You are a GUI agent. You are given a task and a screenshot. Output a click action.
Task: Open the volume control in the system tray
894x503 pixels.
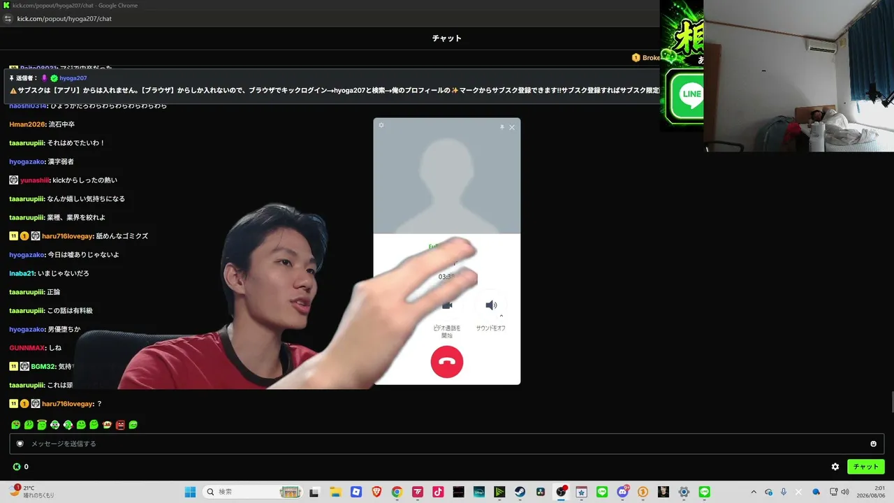coord(845,492)
